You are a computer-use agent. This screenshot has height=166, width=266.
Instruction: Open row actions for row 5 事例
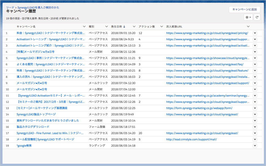255,58
